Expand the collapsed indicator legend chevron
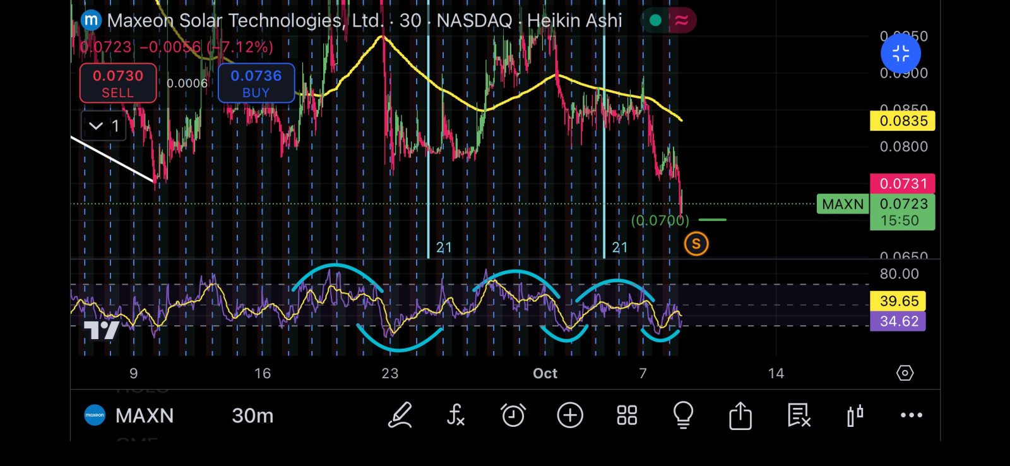Image resolution: width=1010 pixels, height=466 pixels. tap(104, 126)
